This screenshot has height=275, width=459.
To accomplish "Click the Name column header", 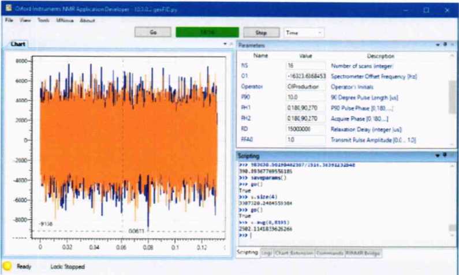I will tap(260, 55).
